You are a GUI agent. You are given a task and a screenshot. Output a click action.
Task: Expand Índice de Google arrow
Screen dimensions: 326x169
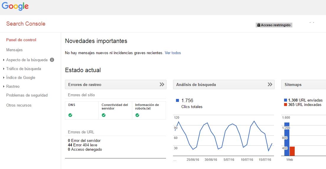point(4,77)
